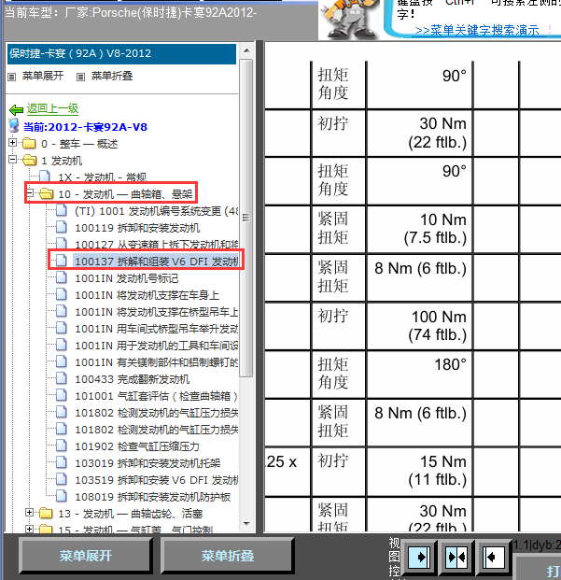Open 1001IN 用车间式桥型吊车举升发动机 entry
The width and height of the screenshot is (561, 580).
click(x=156, y=329)
